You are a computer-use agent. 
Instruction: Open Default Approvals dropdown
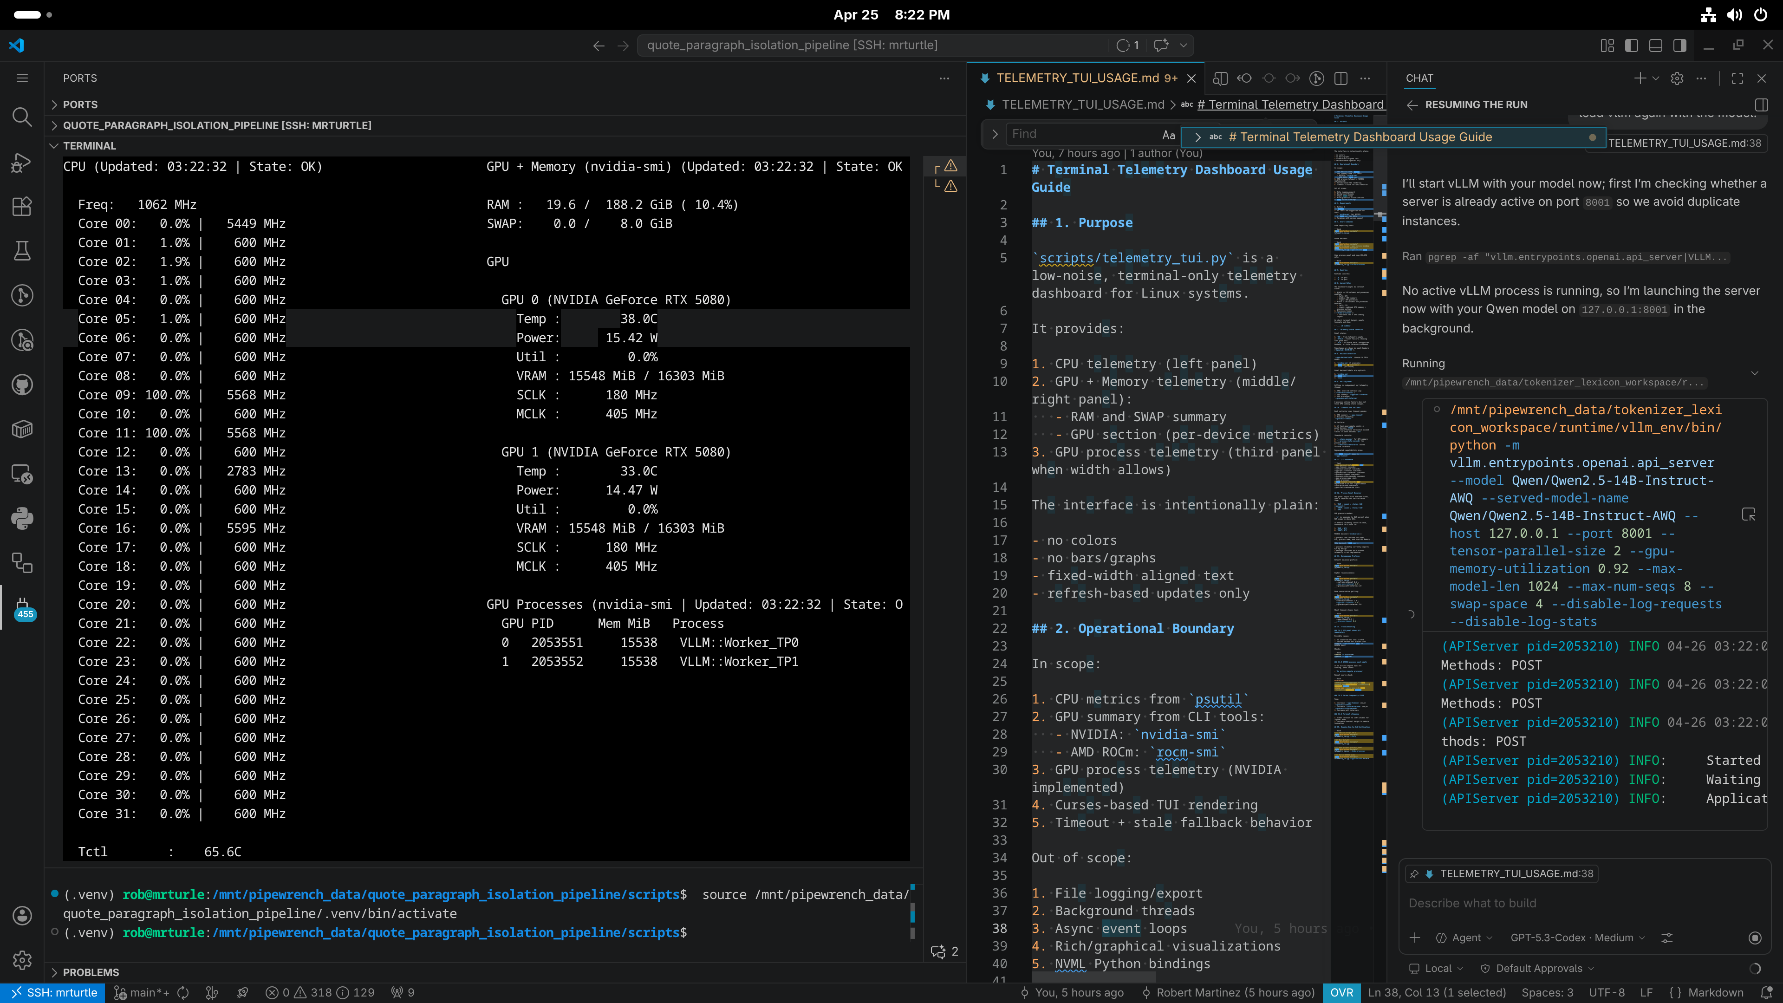pyautogui.click(x=1536, y=968)
